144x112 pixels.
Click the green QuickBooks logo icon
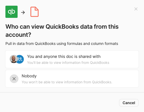tap(11, 12)
